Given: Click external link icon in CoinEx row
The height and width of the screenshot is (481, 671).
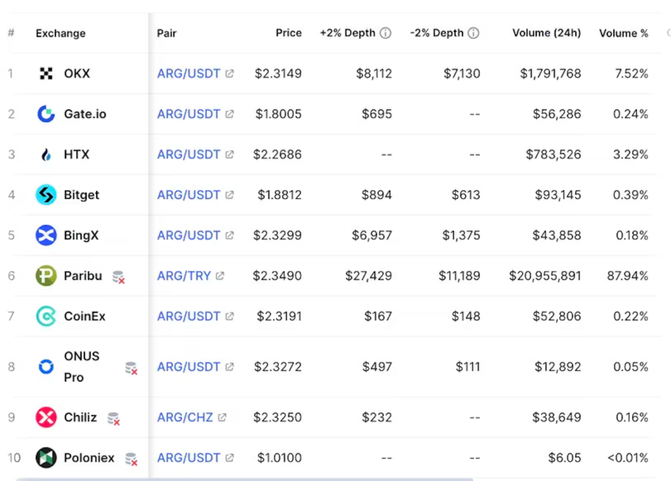Looking at the screenshot, I should coord(230,316).
